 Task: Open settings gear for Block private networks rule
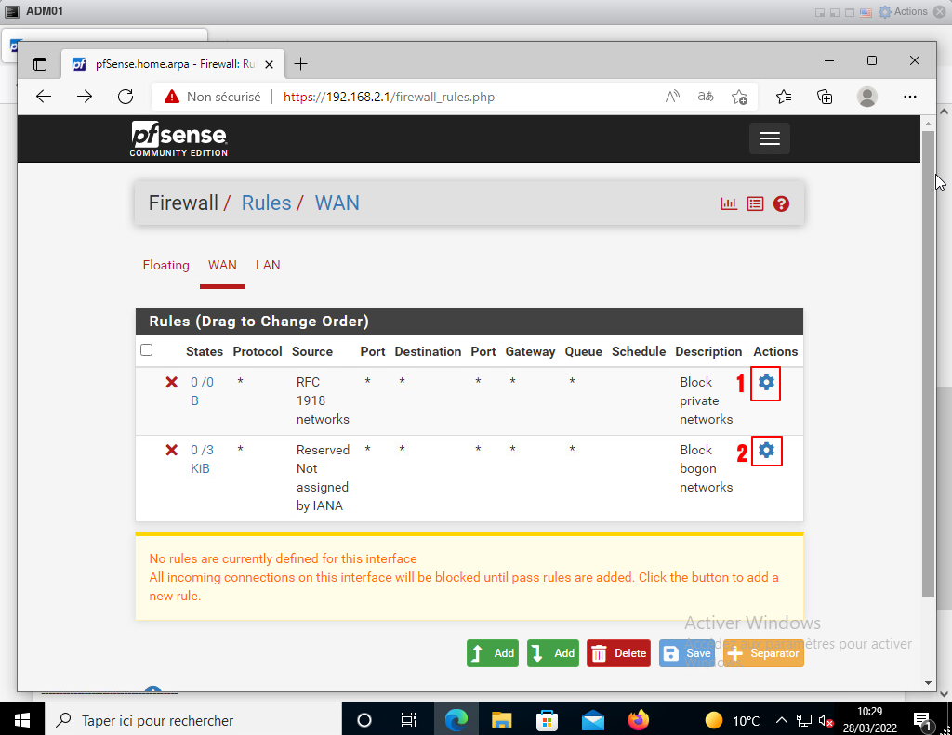(766, 383)
